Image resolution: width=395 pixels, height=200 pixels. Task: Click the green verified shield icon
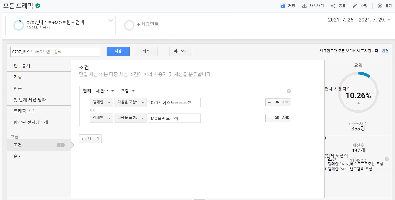point(38,6)
